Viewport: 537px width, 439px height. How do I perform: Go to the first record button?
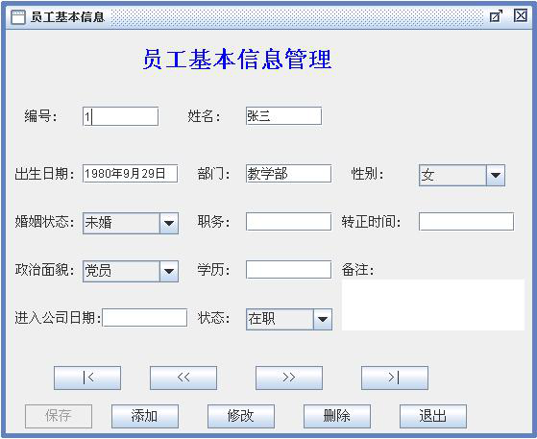[x=87, y=378]
